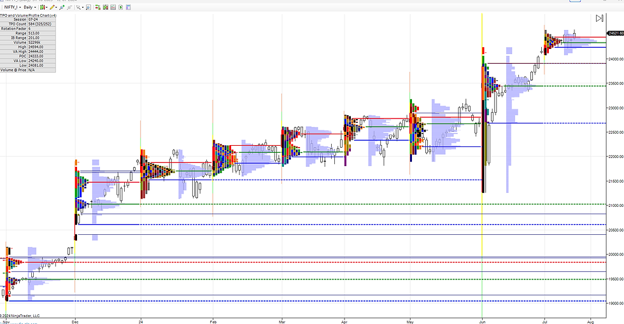This screenshot has width=624, height=324.
Task: Click the 19000.00 price axis label
Action: pyautogui.click(x=616, y=303)
